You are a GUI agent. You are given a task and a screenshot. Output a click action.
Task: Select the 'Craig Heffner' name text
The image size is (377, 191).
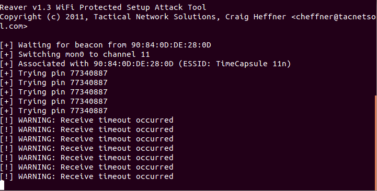(x=256, y=17)
